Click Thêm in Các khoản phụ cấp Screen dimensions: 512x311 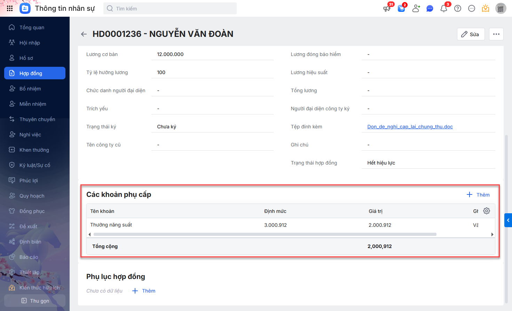coord(478,195)
